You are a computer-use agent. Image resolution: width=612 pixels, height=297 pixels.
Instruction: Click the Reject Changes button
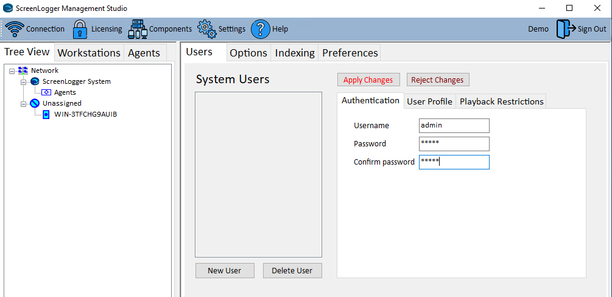click(x=437, y=80)
